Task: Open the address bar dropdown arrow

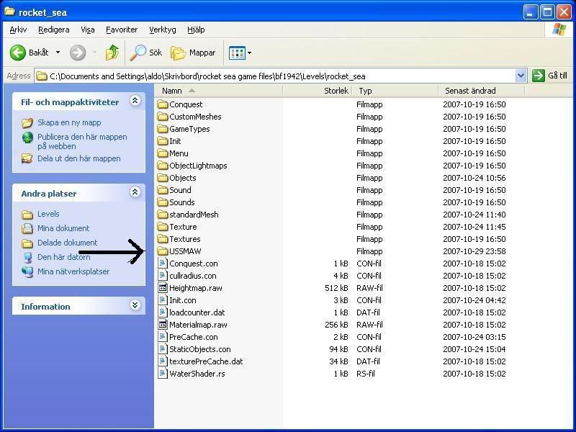Action: (521, 76)
